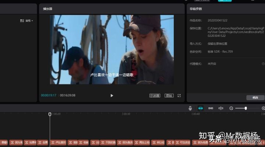Screen dimensions: 265x147
Task: Click the 修改 modify button
Action: coord(255,98)
